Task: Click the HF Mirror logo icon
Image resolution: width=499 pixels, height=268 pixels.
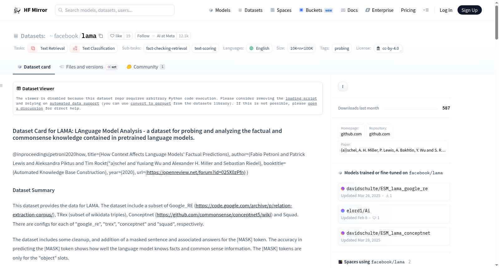Action: (17, 10)
